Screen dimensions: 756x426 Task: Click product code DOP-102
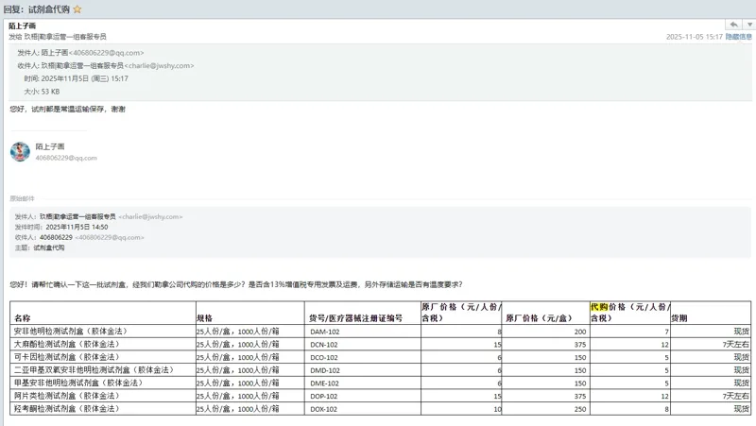pyautogui.click(x=323, y=396)
